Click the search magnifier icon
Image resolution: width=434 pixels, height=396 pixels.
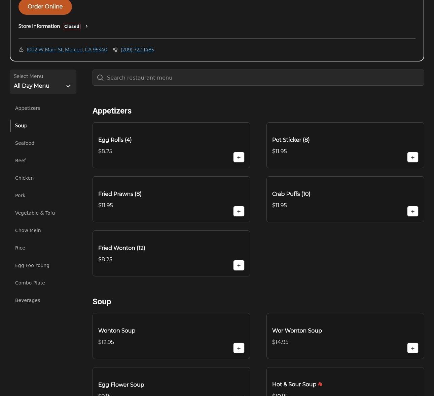(x=100, y=78)
